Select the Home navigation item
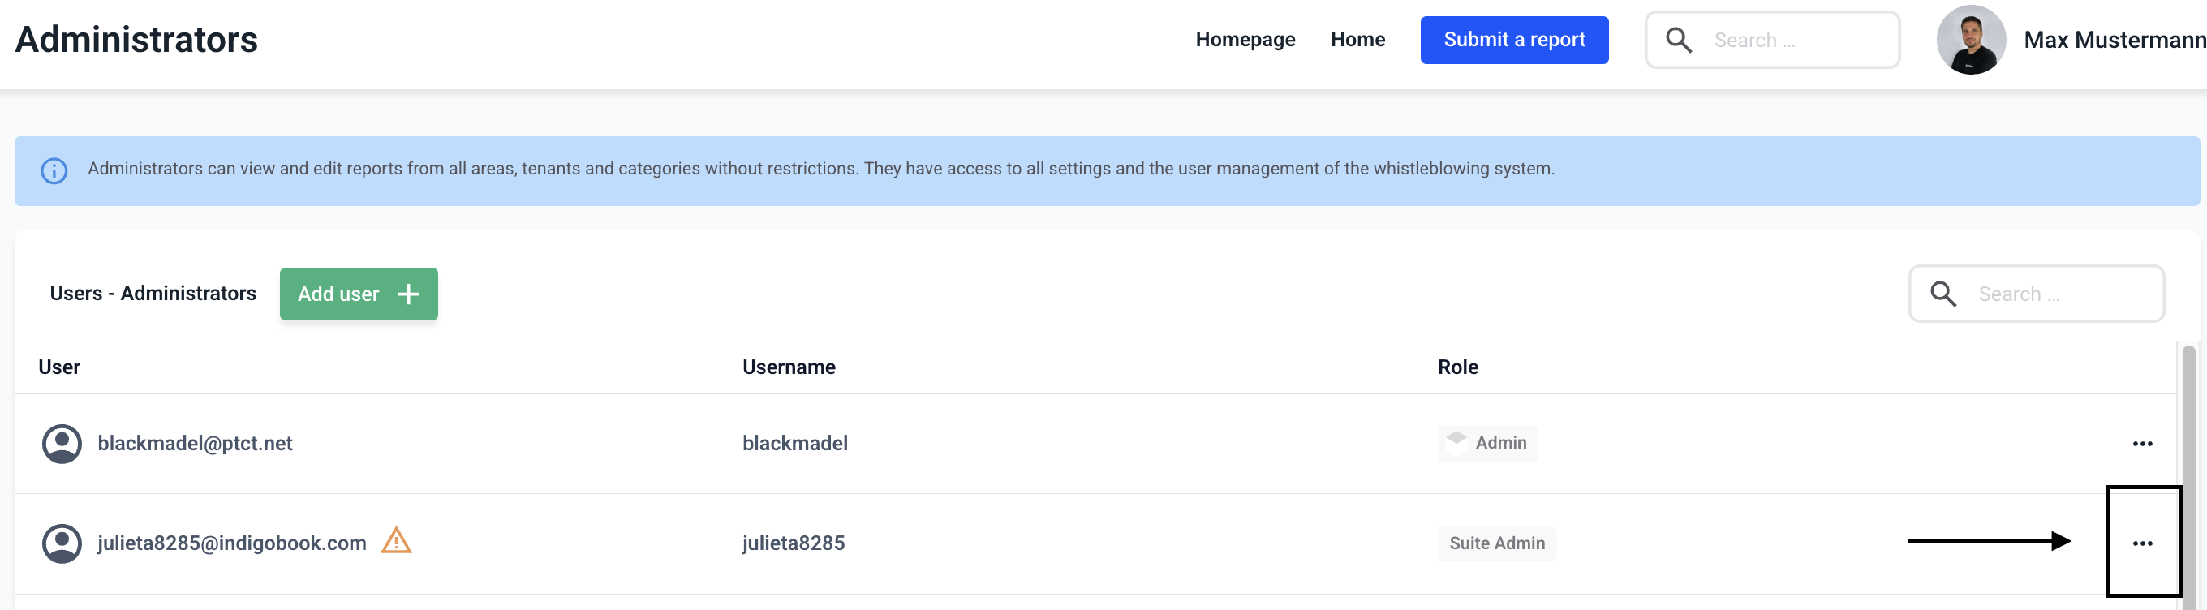This screenshot has height=610, width=2207. click(1357, 41)
